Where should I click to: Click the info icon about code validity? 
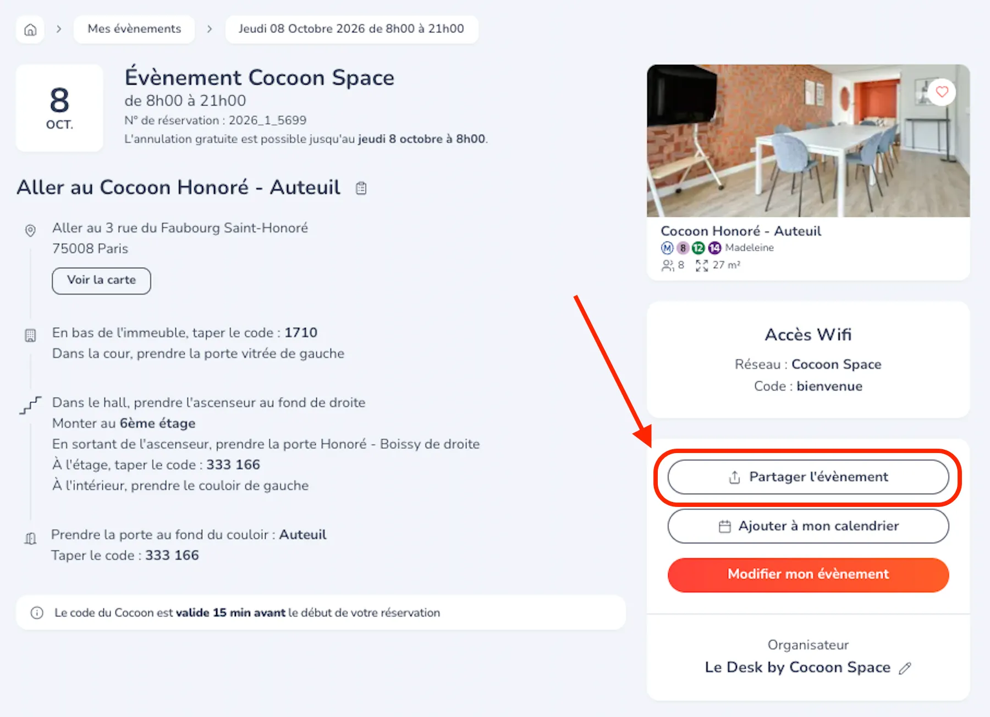click(x=37, y=613)
